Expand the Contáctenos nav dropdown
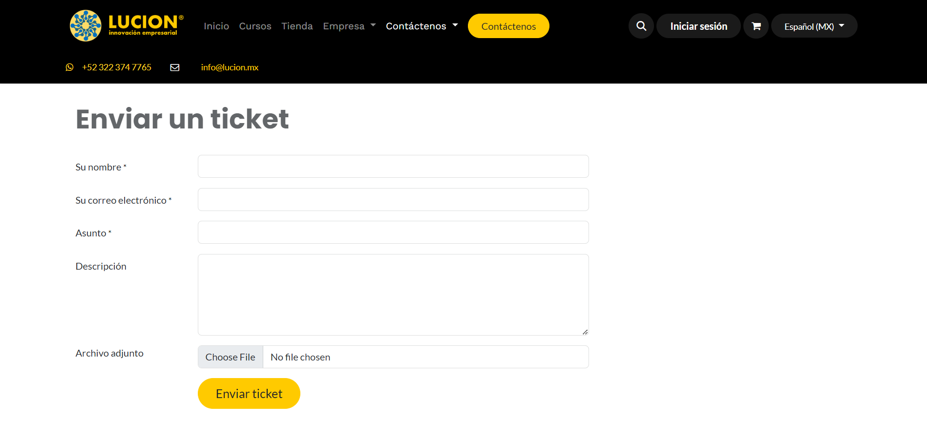 tap(421, 26)
